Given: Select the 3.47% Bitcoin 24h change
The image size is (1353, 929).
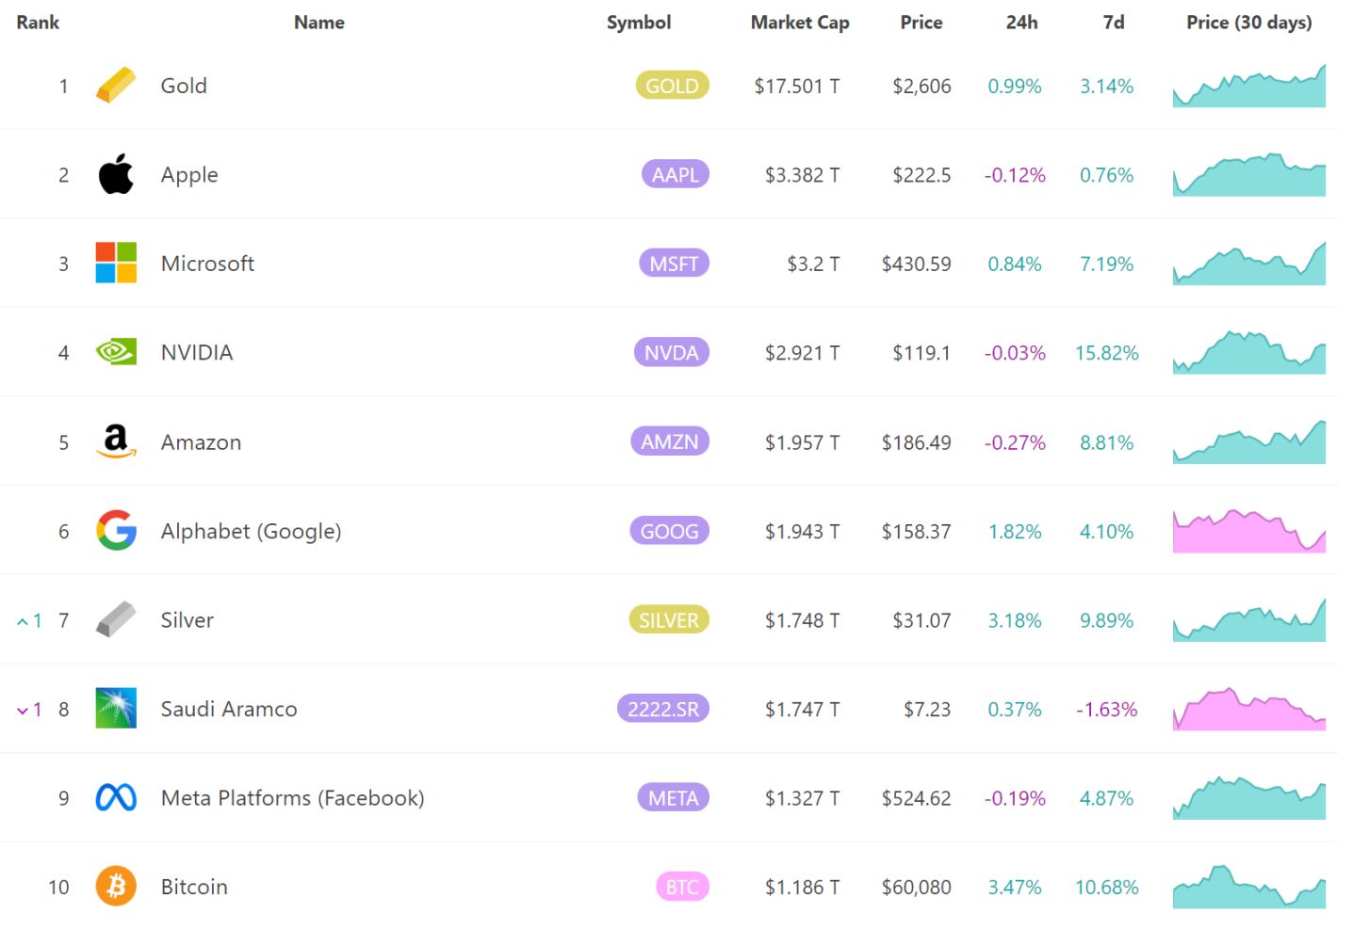Looking at the screenshot, I should 1015,888.
